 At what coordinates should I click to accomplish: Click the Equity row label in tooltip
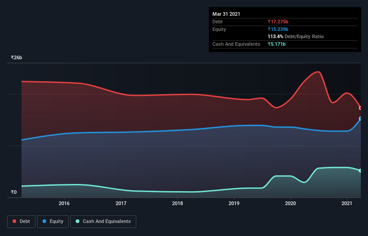219,29
